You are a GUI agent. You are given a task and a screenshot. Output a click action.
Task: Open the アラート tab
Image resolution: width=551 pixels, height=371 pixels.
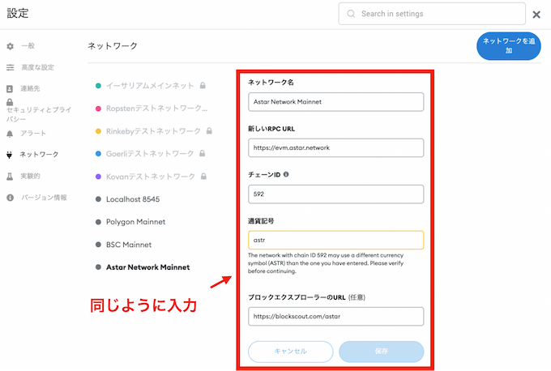pyautogui.click(x=33, y=134)
